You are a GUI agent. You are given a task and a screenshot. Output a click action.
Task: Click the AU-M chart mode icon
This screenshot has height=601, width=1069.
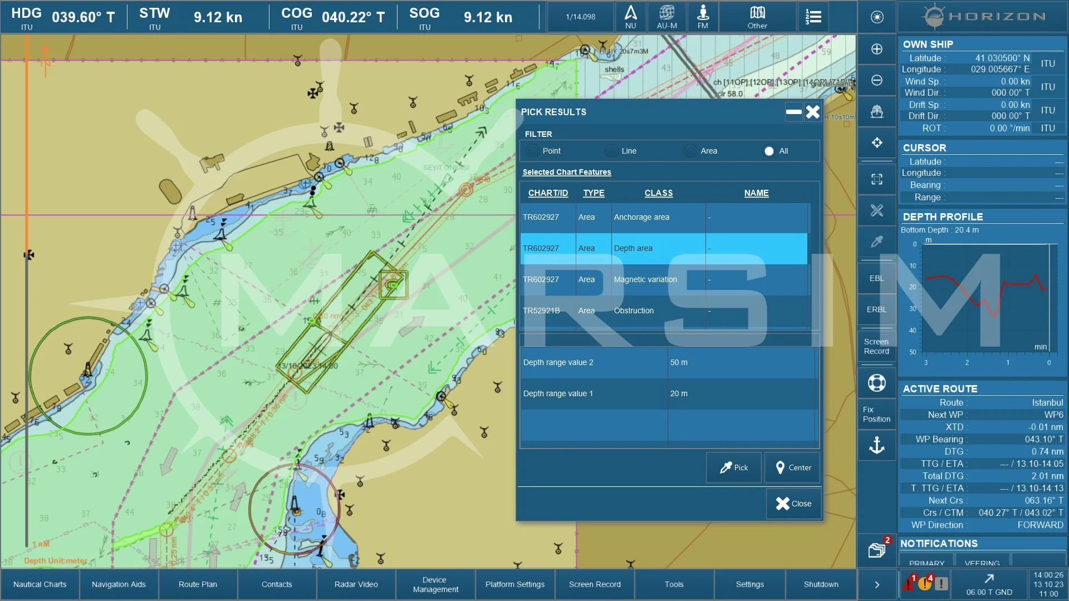[666, 17]
